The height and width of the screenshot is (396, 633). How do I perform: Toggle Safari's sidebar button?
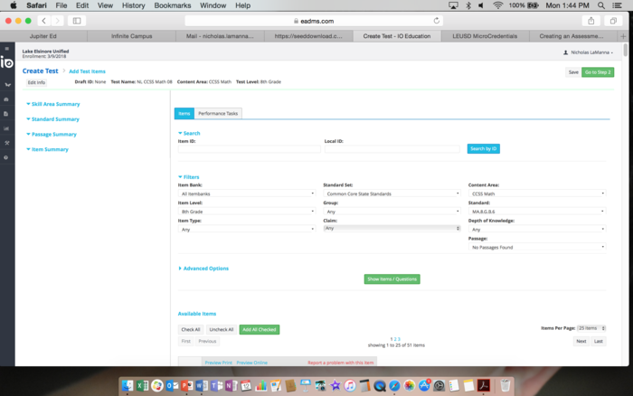click(x=76, y=20)
